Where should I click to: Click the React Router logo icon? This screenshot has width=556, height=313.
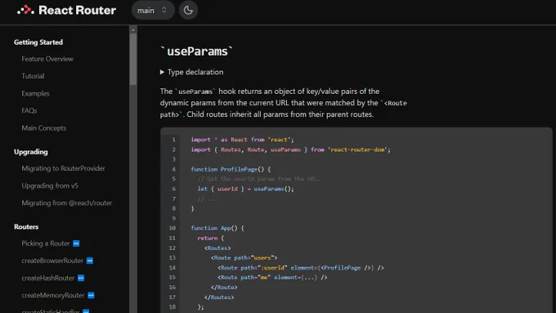pyautogui.click(x=25, y=10)
